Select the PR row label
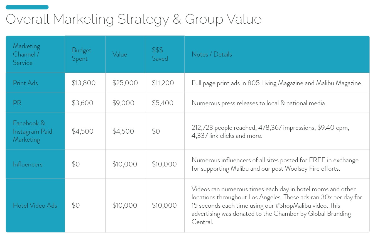Viewport: 375px width, 233px height. tap(35, 103)
